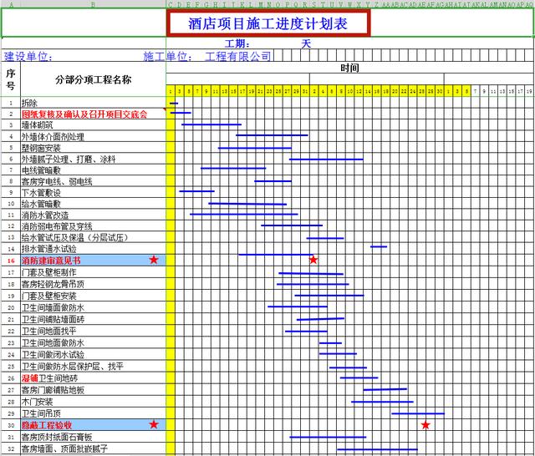Click the blue bar in 客房顶封纸面石膏板 row
535x456 pixels.
tap(328, 437)
